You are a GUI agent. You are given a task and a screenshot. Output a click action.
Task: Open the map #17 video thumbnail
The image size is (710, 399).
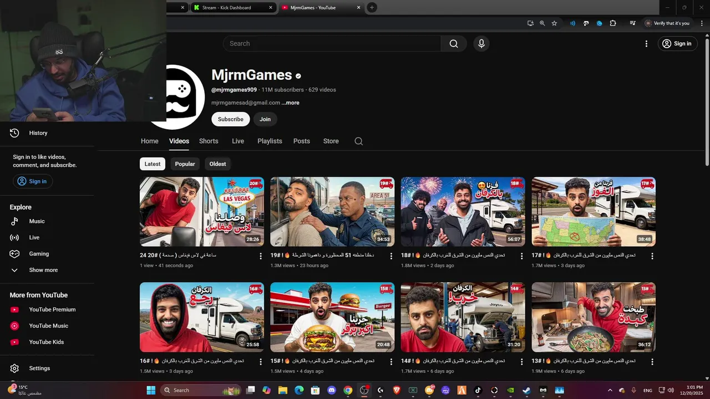point(594,212)
